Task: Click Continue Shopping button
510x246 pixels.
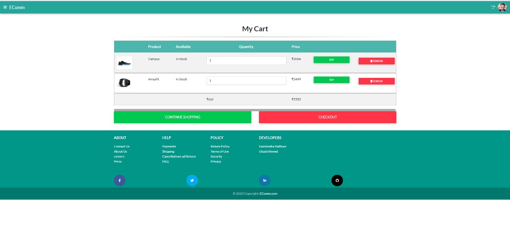Action: (x=182, y=117)
